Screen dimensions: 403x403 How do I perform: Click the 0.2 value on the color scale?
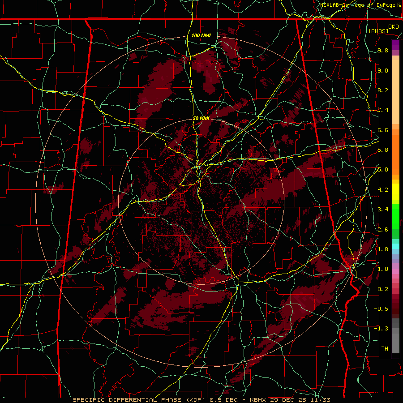[383, 289]
